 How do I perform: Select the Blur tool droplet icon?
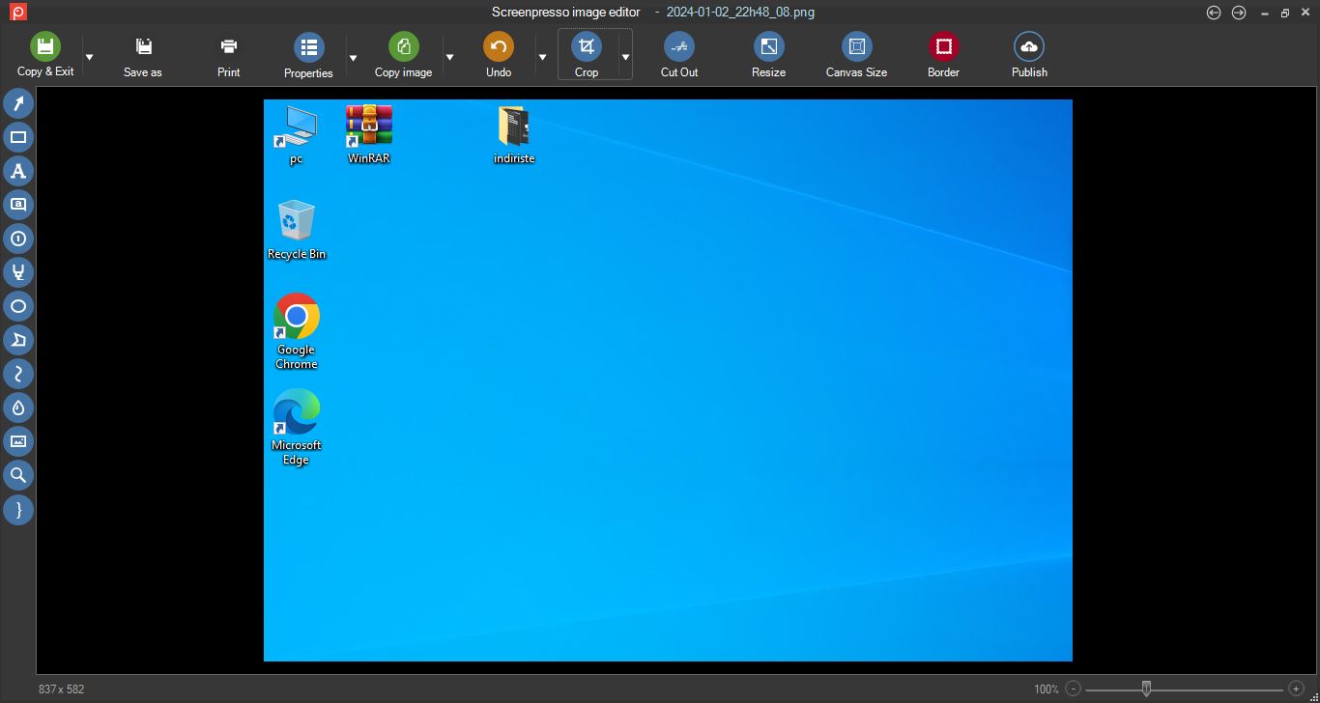tap(18, 408)
